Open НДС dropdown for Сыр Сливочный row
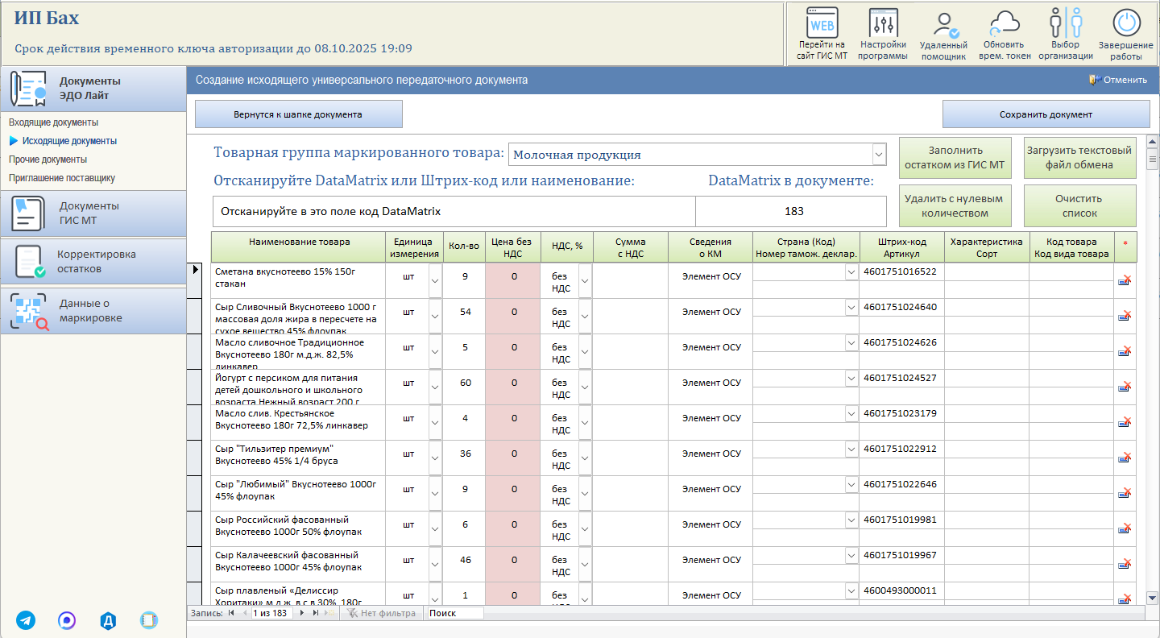The image size is (1160, 638). pos(586,316)
